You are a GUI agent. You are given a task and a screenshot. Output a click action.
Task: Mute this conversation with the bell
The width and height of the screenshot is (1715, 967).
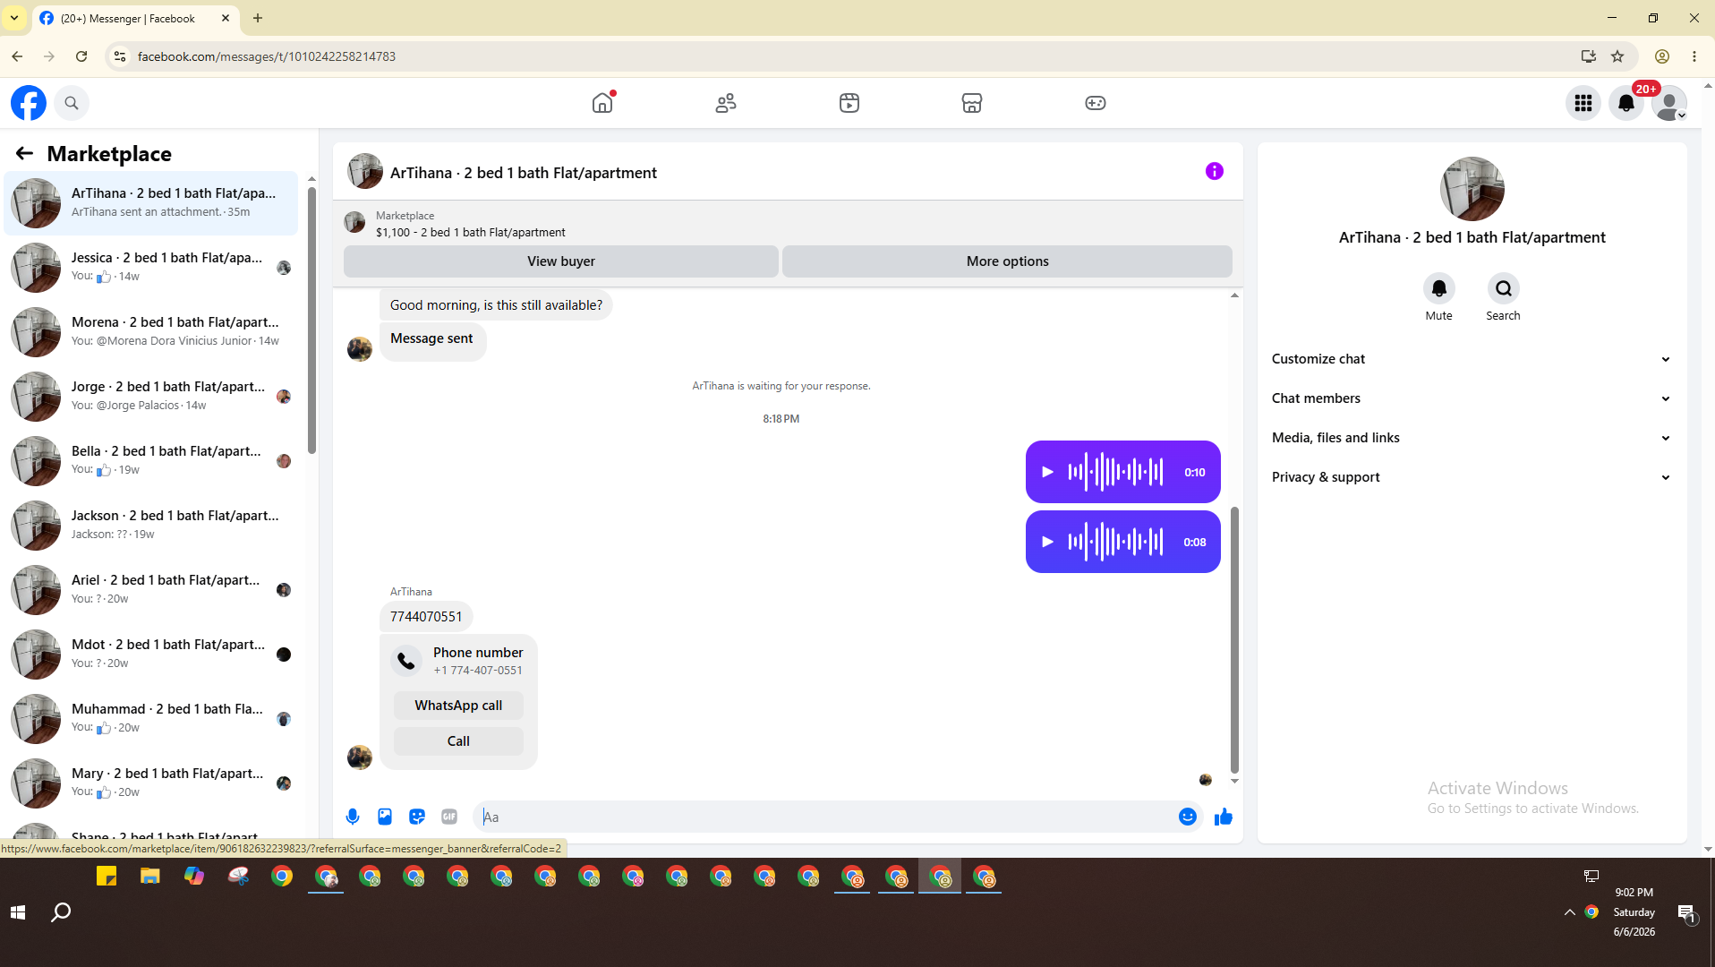1439,288
